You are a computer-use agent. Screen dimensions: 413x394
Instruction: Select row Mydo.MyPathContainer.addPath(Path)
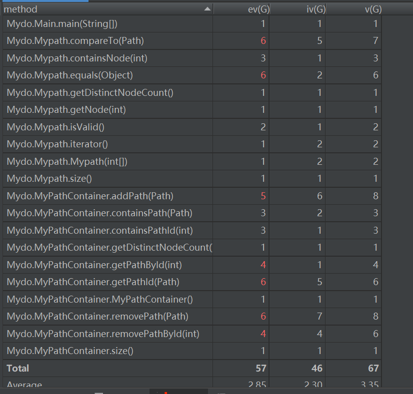[x=192, y=196]
